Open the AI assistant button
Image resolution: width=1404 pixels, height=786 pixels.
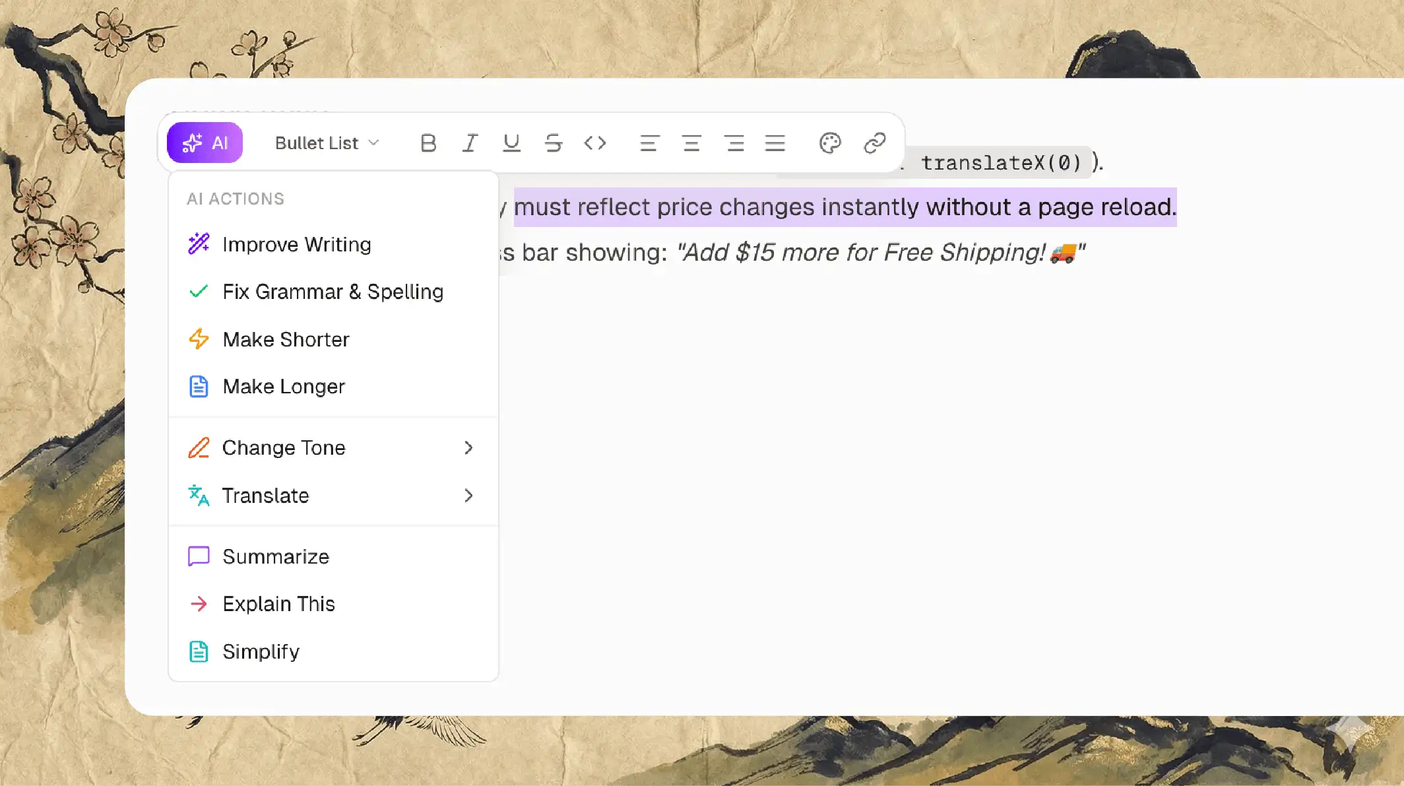coord(205,142)
